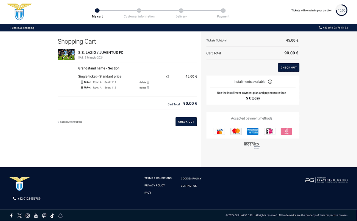Click the Tickets Subtotal 45.00 € value
This screenshot has height=221, width=357.
point(292,40)
